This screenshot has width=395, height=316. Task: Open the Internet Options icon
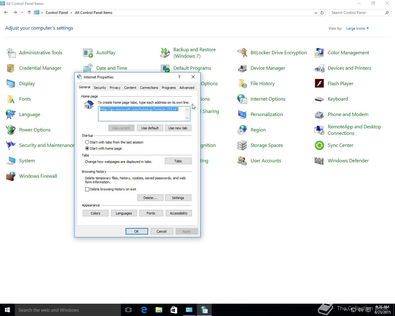(x=242, y=99)
